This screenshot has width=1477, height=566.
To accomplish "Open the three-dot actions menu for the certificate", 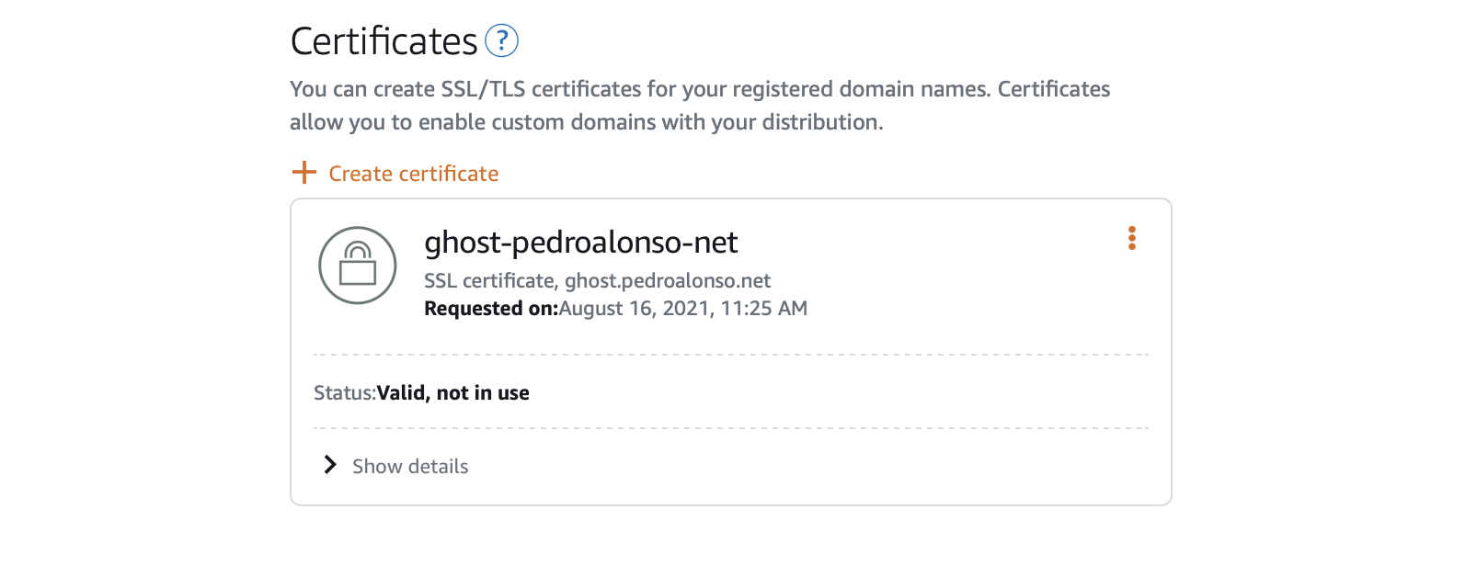I will pyautogui.click(x=1131, y=239).
